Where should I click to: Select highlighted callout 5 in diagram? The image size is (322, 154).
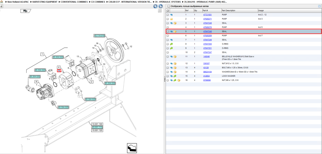coord(59,71)
